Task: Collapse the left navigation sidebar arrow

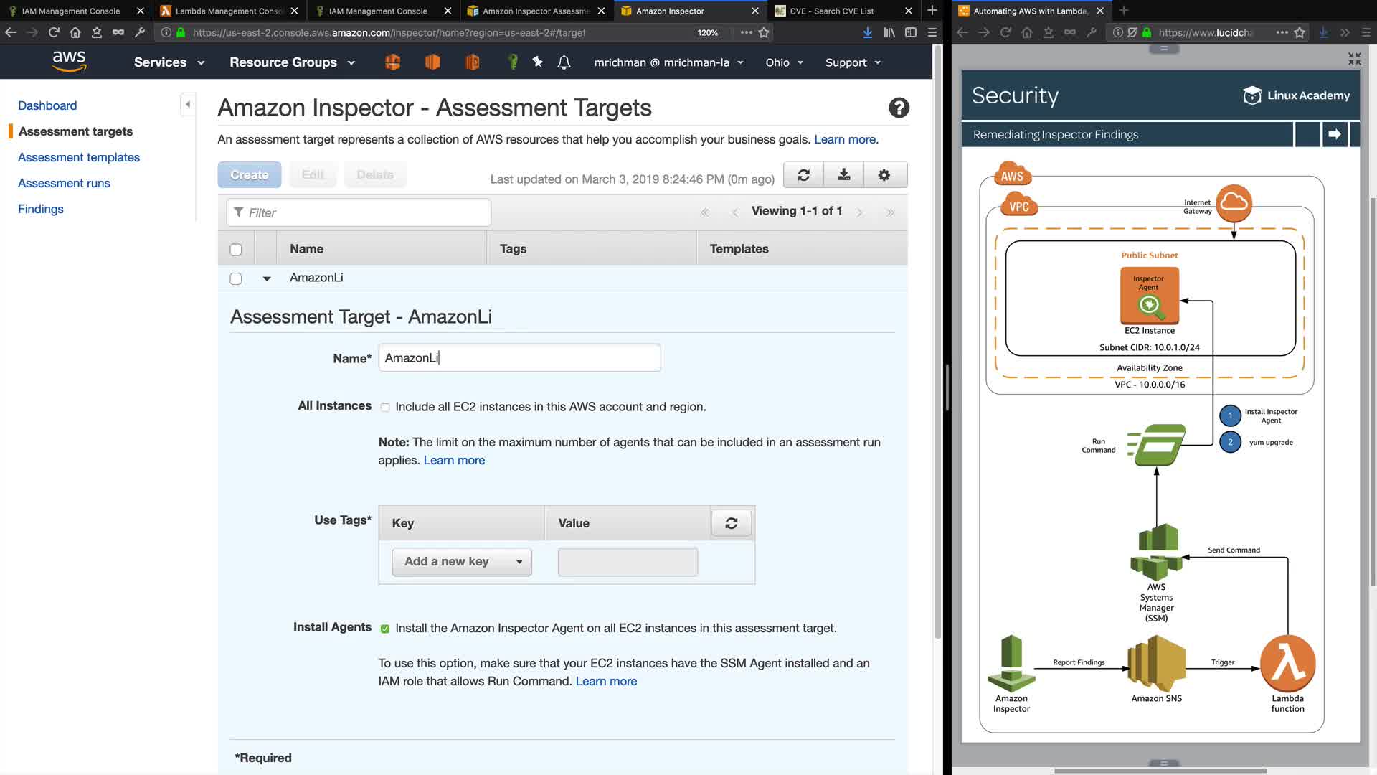Action: [188, 105]
